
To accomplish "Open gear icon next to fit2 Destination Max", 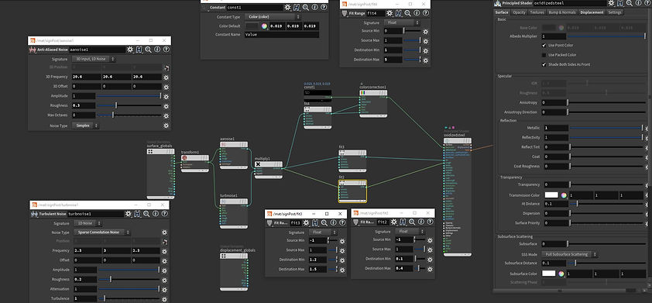I will click(x=430, y=269).
